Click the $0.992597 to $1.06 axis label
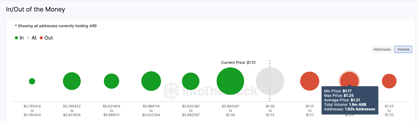The image size is (417, 123). click(x=230, y=111)
